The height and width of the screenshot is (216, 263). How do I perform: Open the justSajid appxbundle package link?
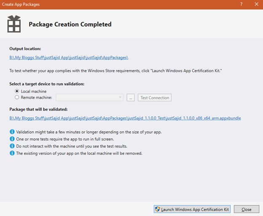(125, 118)
